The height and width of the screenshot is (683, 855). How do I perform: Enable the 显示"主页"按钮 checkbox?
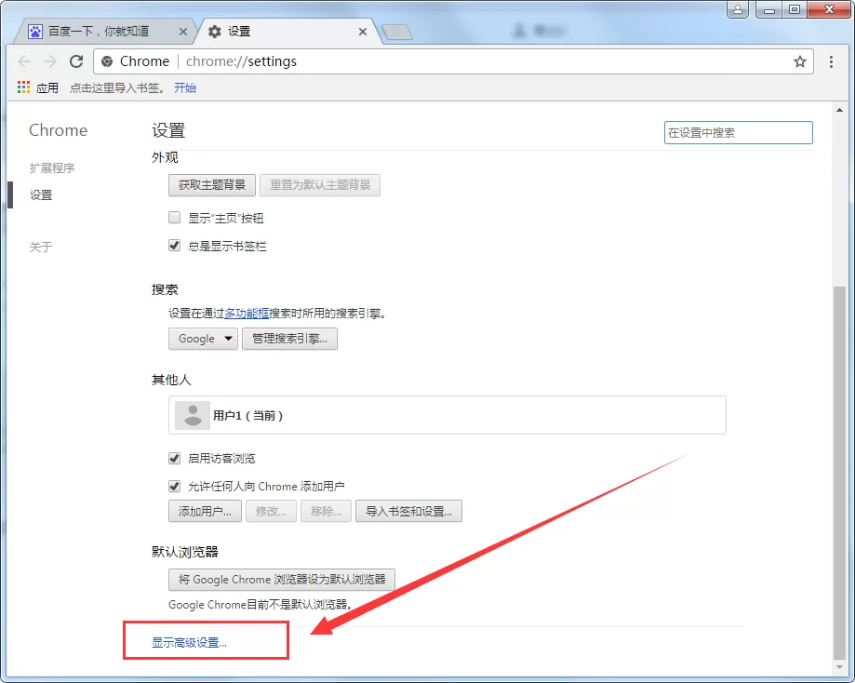(x=175, y=218)
